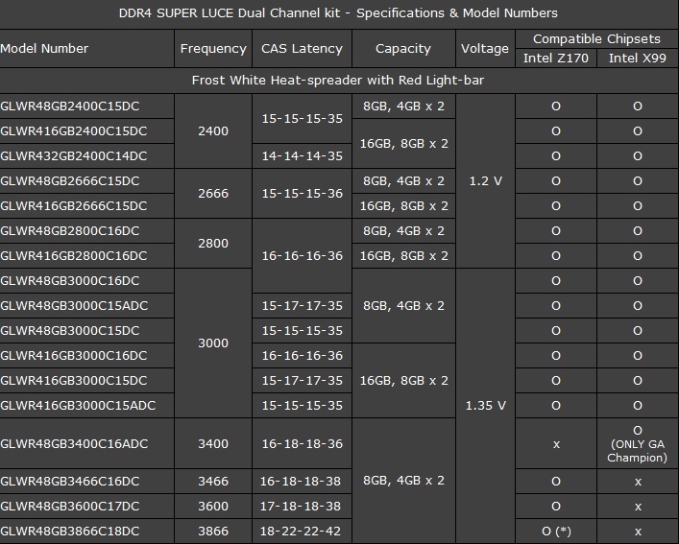Image resolution: width=679 pixels, height=544 pixels.
Task: Click the 3400 frequency cell
Action: pos(213,443)
